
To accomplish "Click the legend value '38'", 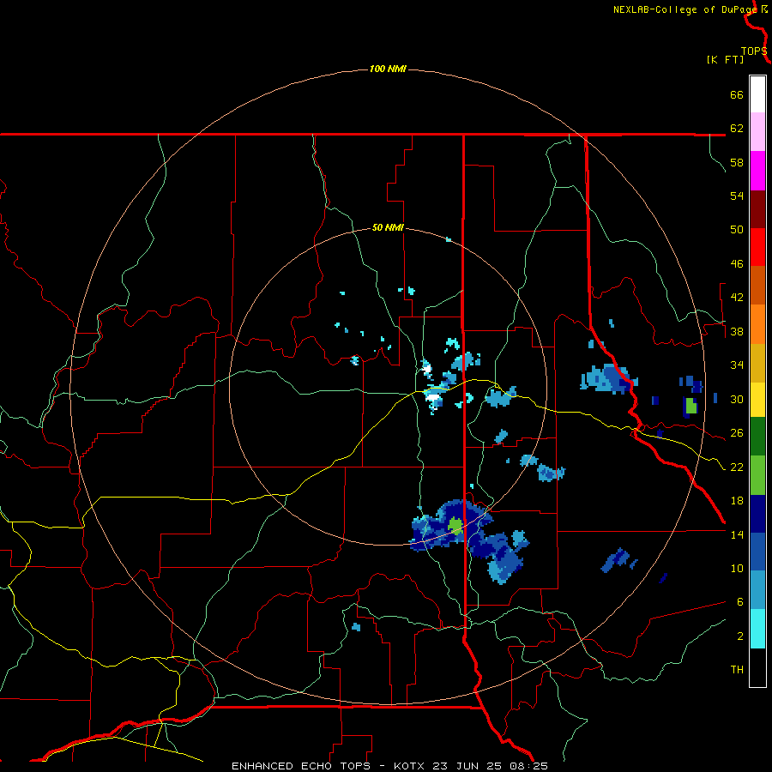I will tap(737, 331).
